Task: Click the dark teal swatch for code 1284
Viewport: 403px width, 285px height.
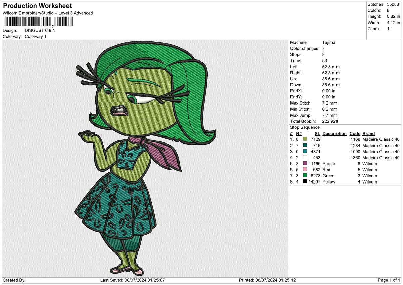Action: tap(305, 146)
